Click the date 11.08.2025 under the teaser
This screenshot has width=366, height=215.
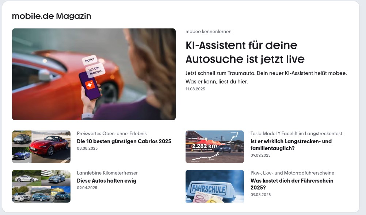195,89
